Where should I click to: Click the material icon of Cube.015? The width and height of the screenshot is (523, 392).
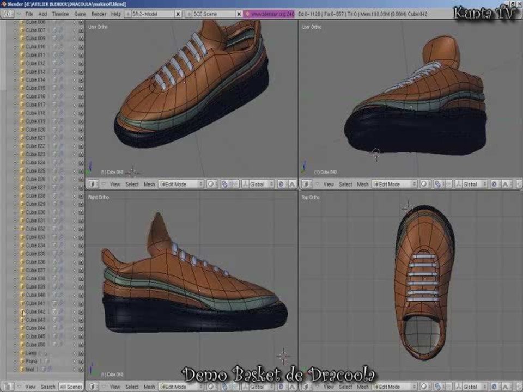point(61,88)
